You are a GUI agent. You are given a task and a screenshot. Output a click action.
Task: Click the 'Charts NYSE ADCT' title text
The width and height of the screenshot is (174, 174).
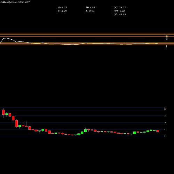pyautogui.click(x=21, y=2)
